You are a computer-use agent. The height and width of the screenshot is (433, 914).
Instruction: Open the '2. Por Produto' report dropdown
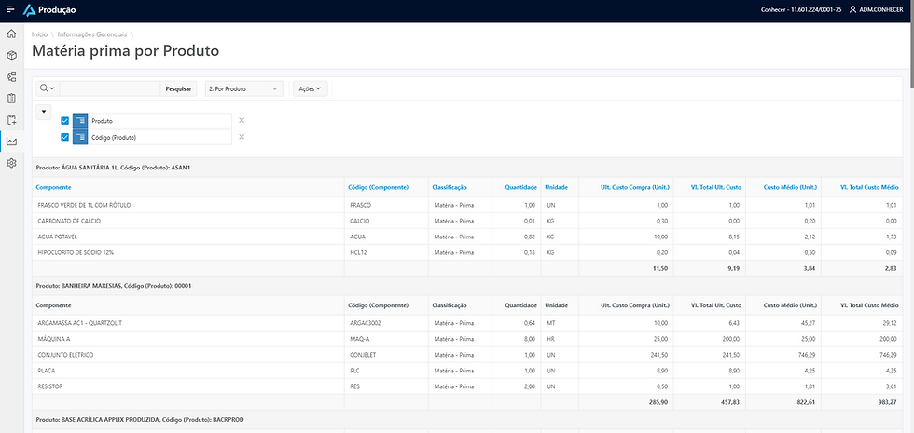pos(243,89)
